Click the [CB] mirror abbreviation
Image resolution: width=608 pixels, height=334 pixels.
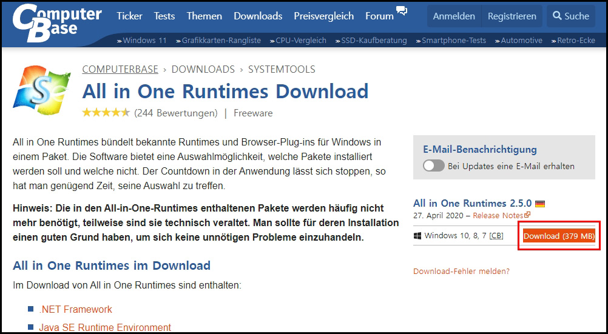pyautogui.click(x=496, y=236)
